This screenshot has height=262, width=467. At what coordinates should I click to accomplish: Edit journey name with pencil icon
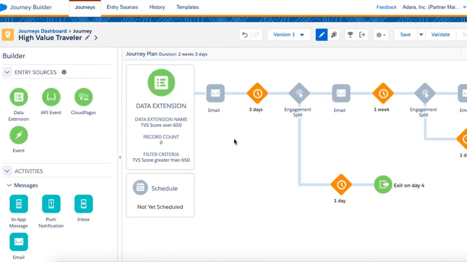(87, 38)
